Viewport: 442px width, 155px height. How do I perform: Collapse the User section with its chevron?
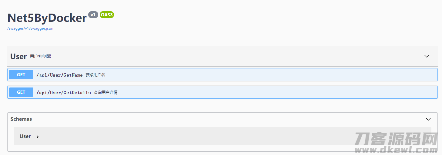pyautogui.click(x=427, y=56)
